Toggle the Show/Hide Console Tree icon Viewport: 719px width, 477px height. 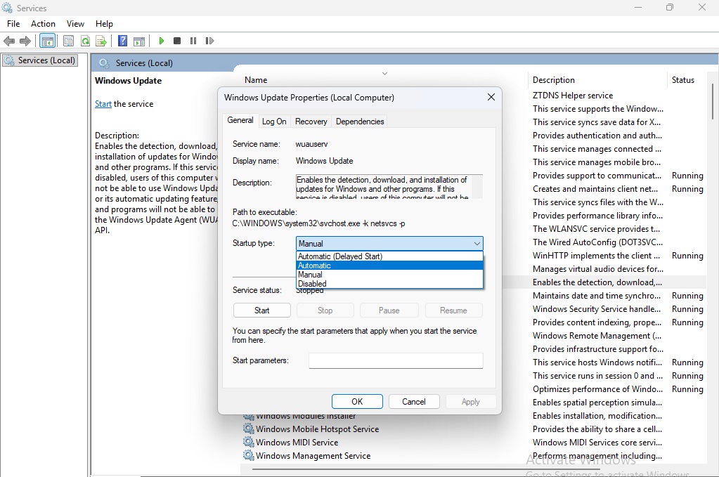(47, 41)
